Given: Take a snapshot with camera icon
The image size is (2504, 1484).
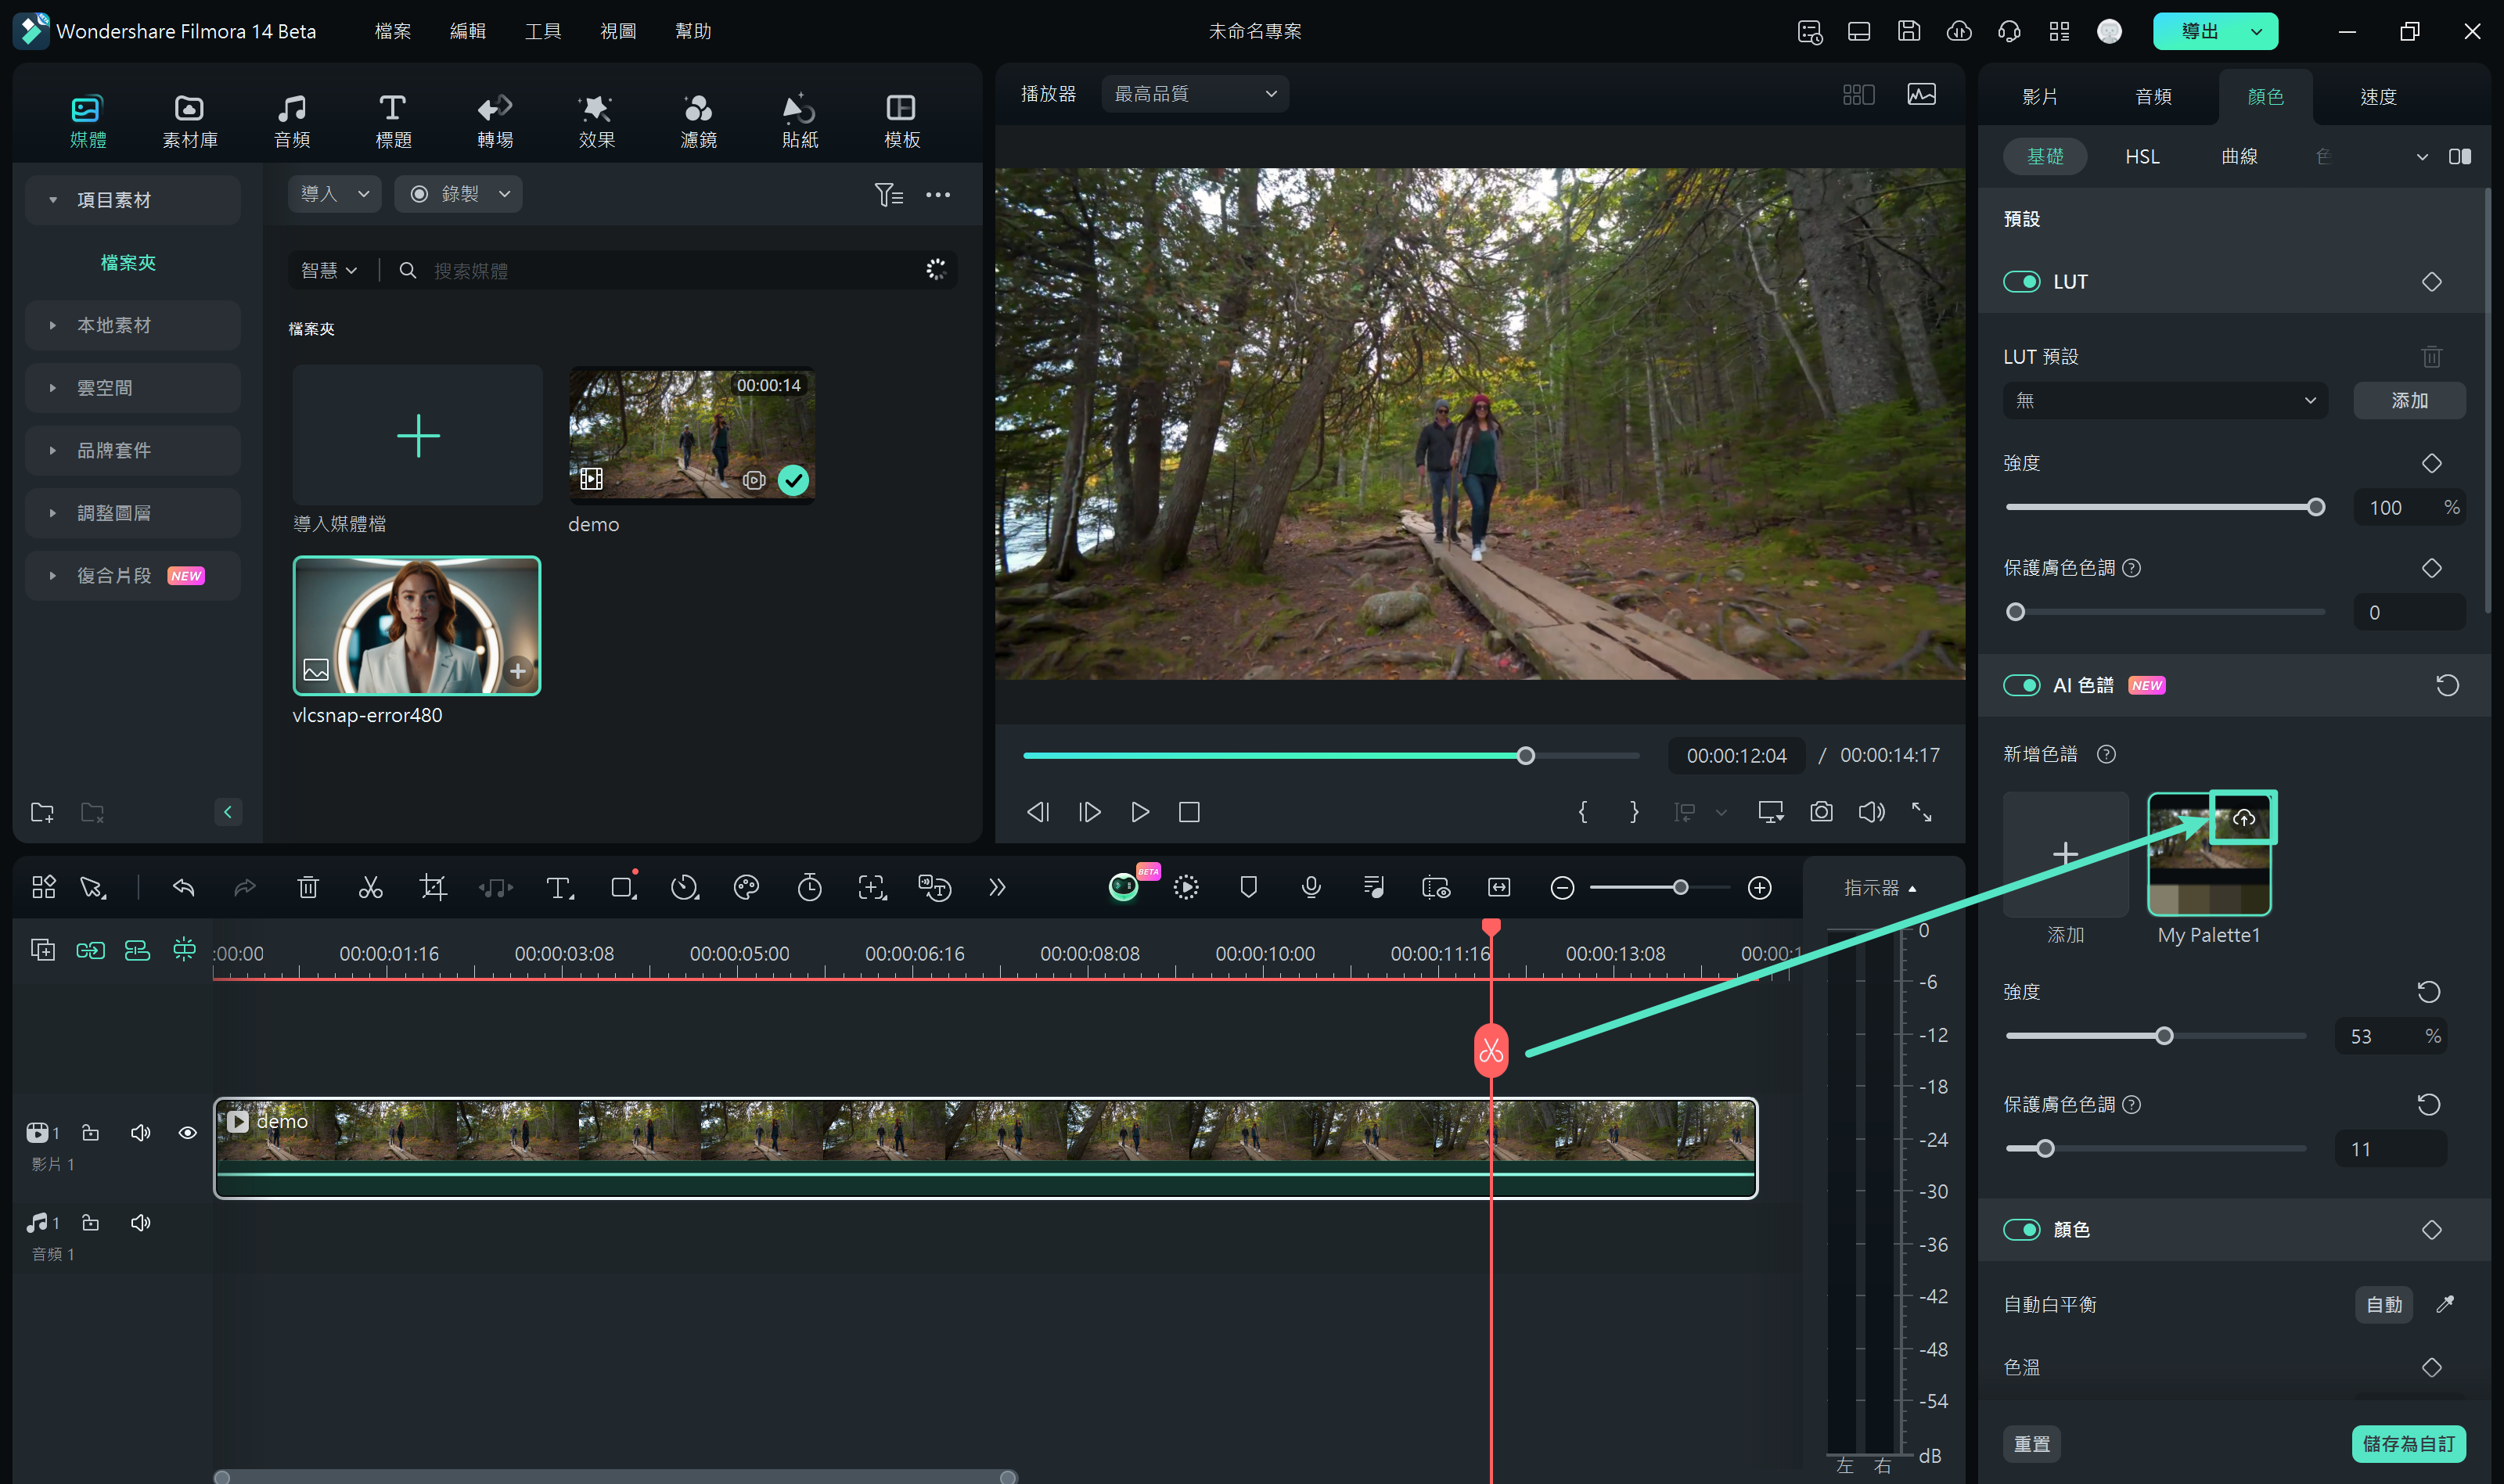Looking at the screenshot, I should [x=1821, y=812].
